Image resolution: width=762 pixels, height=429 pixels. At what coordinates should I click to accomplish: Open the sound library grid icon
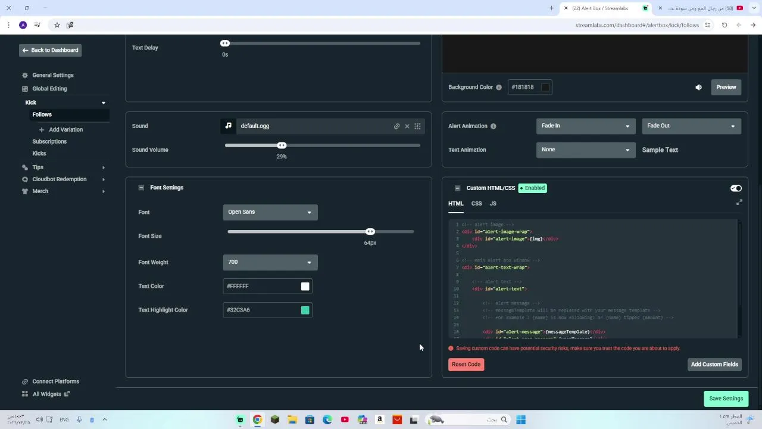pos(417,126)
